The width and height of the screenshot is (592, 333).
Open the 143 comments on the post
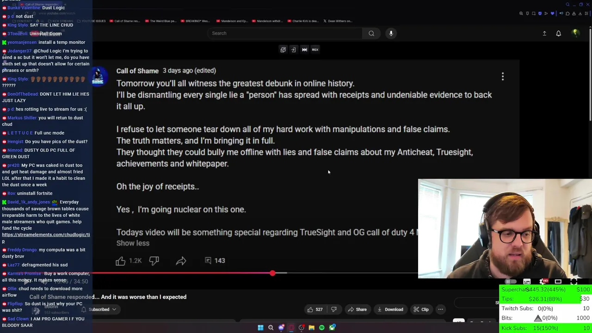pos(215,260)
